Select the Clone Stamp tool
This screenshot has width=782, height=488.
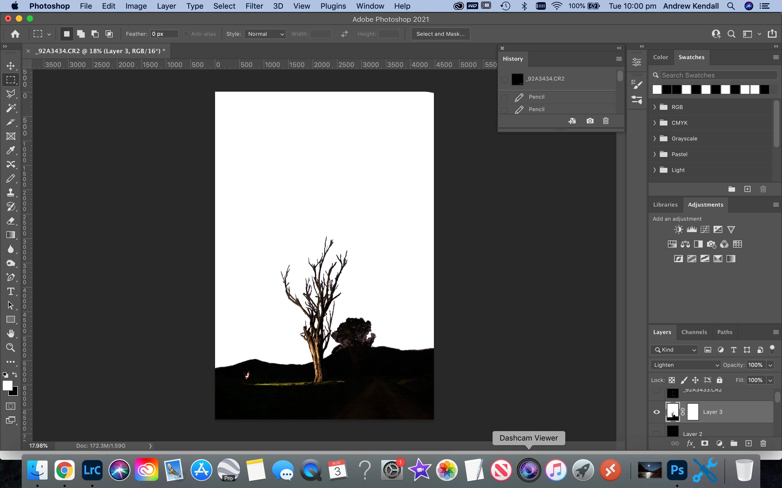point(11,193)
